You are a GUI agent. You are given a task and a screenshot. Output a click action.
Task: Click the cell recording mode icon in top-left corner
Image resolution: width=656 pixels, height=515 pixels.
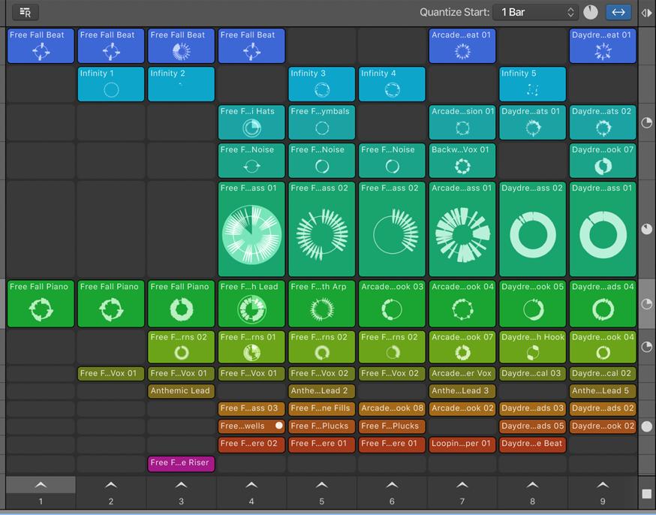[26, 12]
